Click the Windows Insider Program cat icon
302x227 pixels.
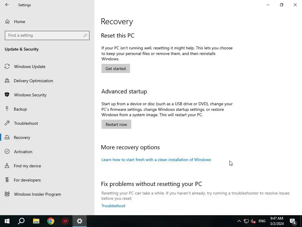click(7, 194)
